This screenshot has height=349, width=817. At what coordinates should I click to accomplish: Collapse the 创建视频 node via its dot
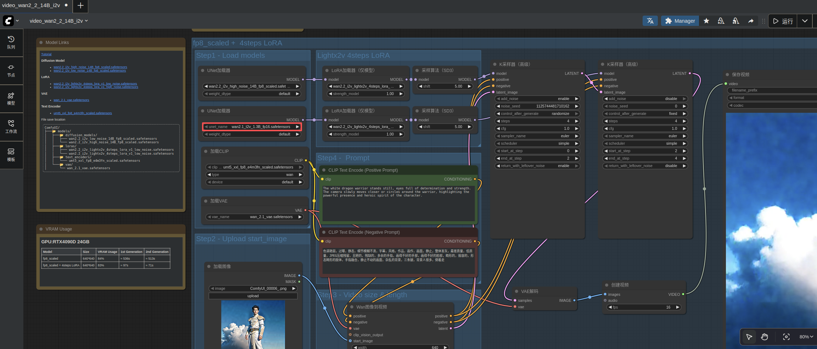pos(607,285)
